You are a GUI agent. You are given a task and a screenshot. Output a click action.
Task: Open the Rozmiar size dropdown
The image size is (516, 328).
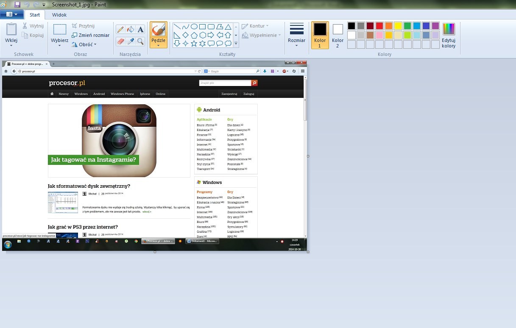click(297, 35)
